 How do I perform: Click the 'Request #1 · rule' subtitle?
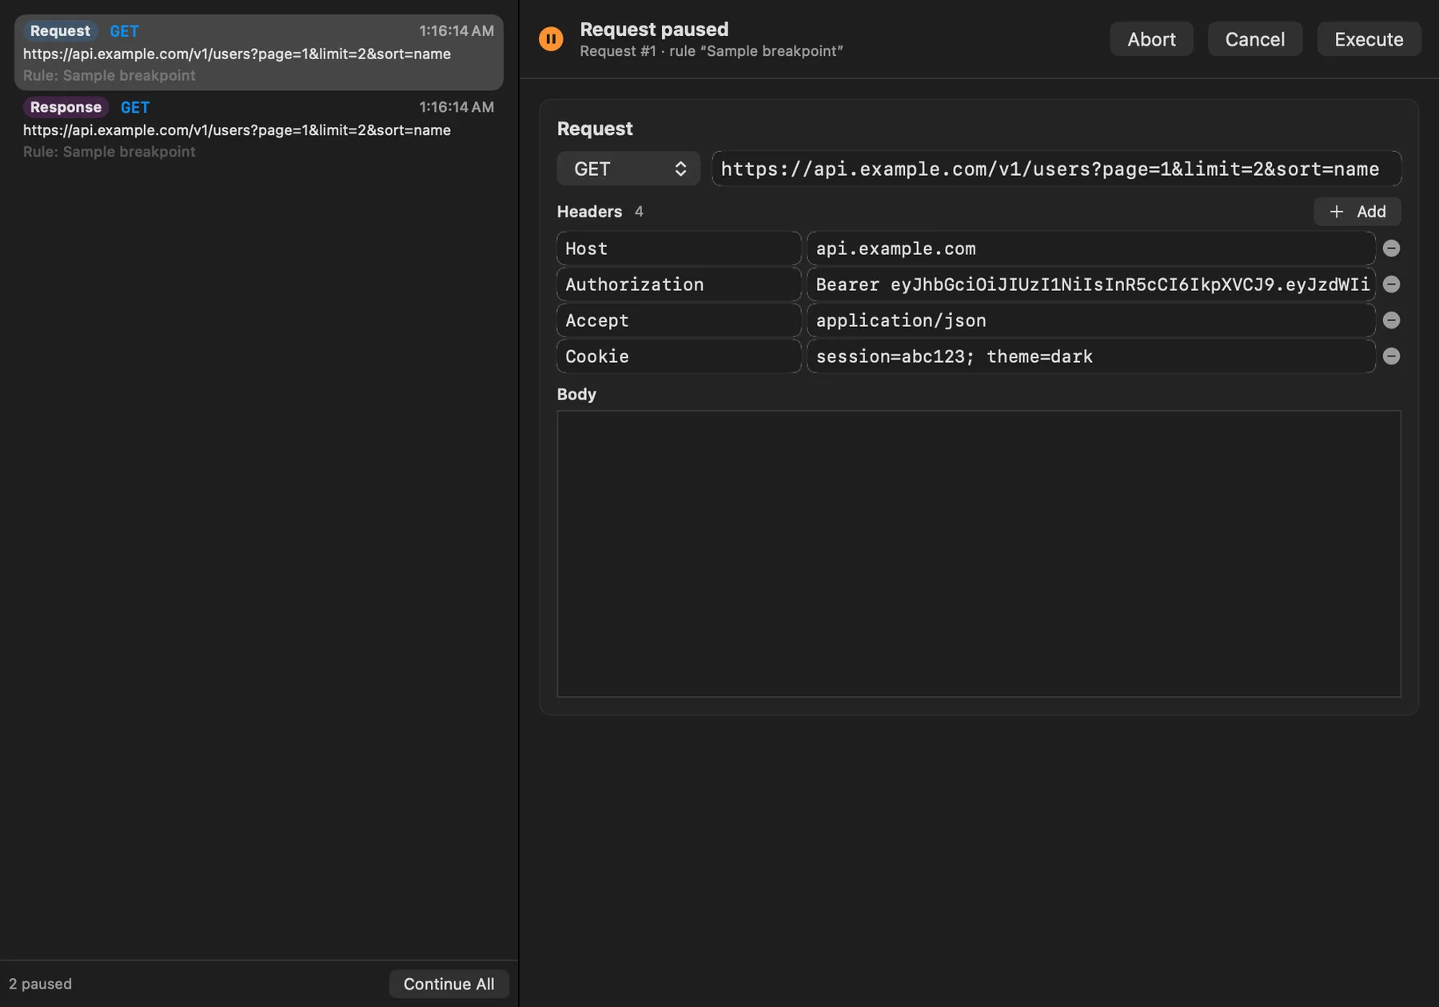pyautogui.click(x=712, y=51)
